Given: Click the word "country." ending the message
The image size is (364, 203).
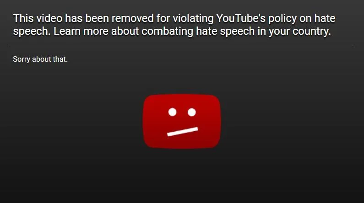Looking at the screenshot, I should coord(311,32).
